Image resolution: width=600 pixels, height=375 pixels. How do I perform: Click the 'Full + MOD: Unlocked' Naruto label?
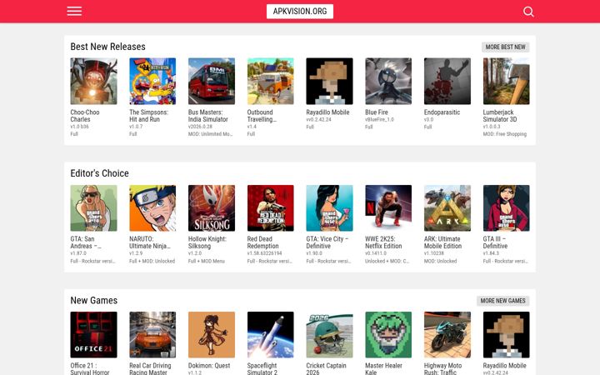[x=152, y=261]
